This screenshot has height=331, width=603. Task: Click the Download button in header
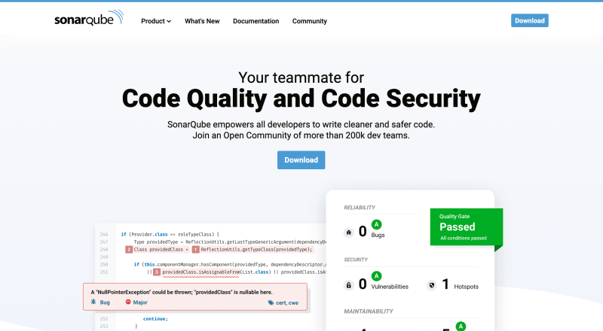[x=530, y=20]
